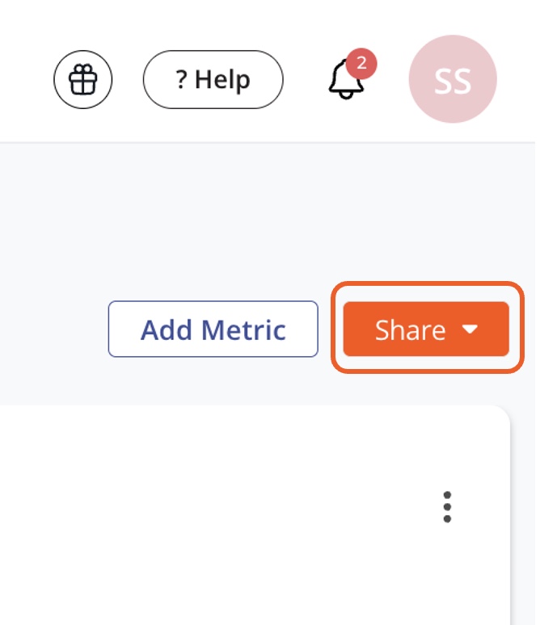Viewport: 540px width, 625px height.
Task: Show more options via the vertical ellipsis
Action: 447,507
